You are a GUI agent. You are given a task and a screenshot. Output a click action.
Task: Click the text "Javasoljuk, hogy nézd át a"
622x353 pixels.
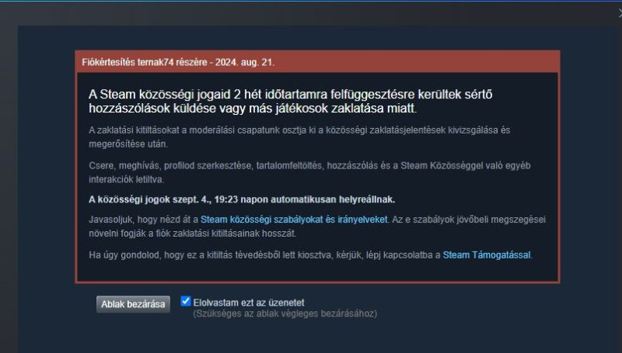pyautogui.click(x=144, y=220)
